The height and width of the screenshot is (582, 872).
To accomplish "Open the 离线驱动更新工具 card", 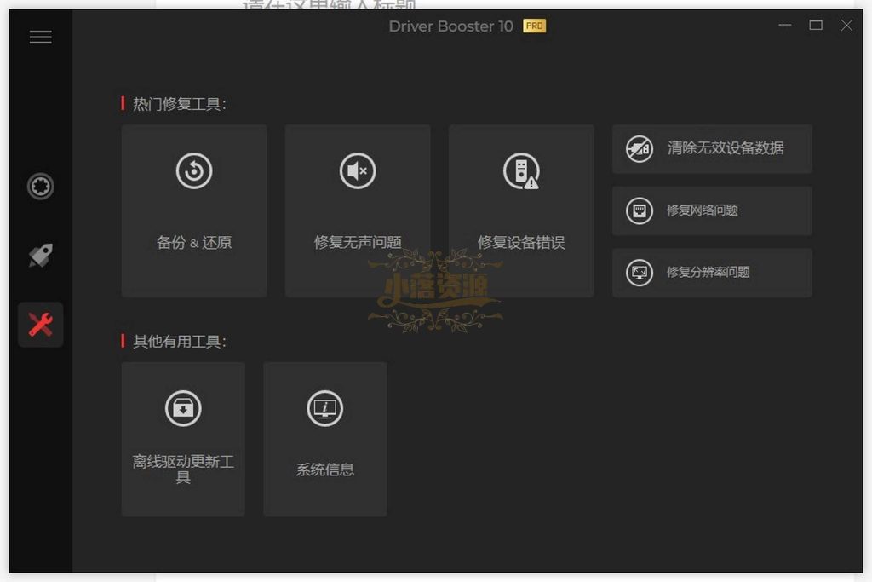I will click(183, 439).
